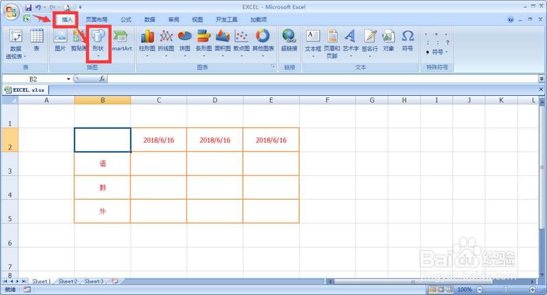Open the Formulas (公式) tab
Viewport: 547px width, 295px height.
pos(126,20)
